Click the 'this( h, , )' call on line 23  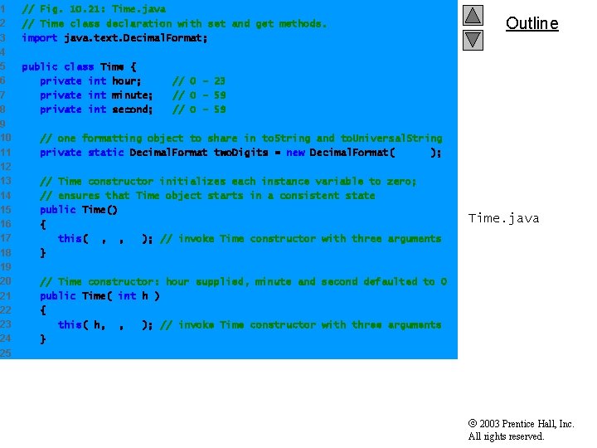pyautogui.click(x=105, y=324)
